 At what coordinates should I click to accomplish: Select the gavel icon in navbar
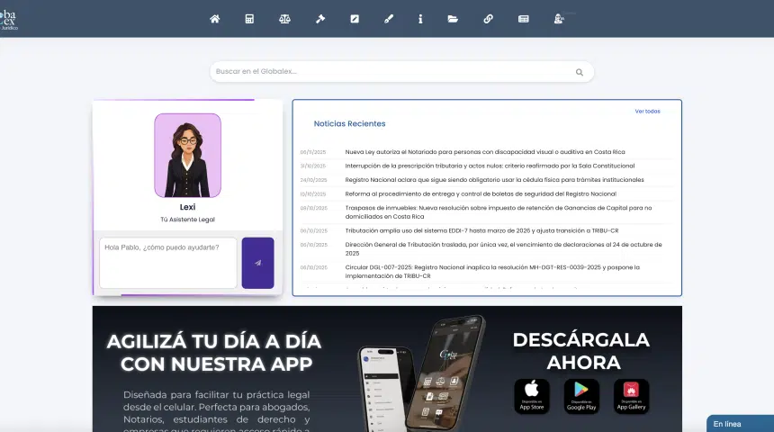(320, 19)
